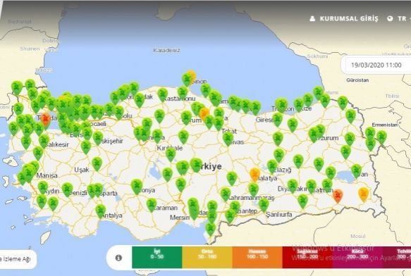Image resolution: width=411 pixels, height=276 pixels.
Task: Open the date field showing 19/03/2020 11:00
Action: [x=376, y=65]
